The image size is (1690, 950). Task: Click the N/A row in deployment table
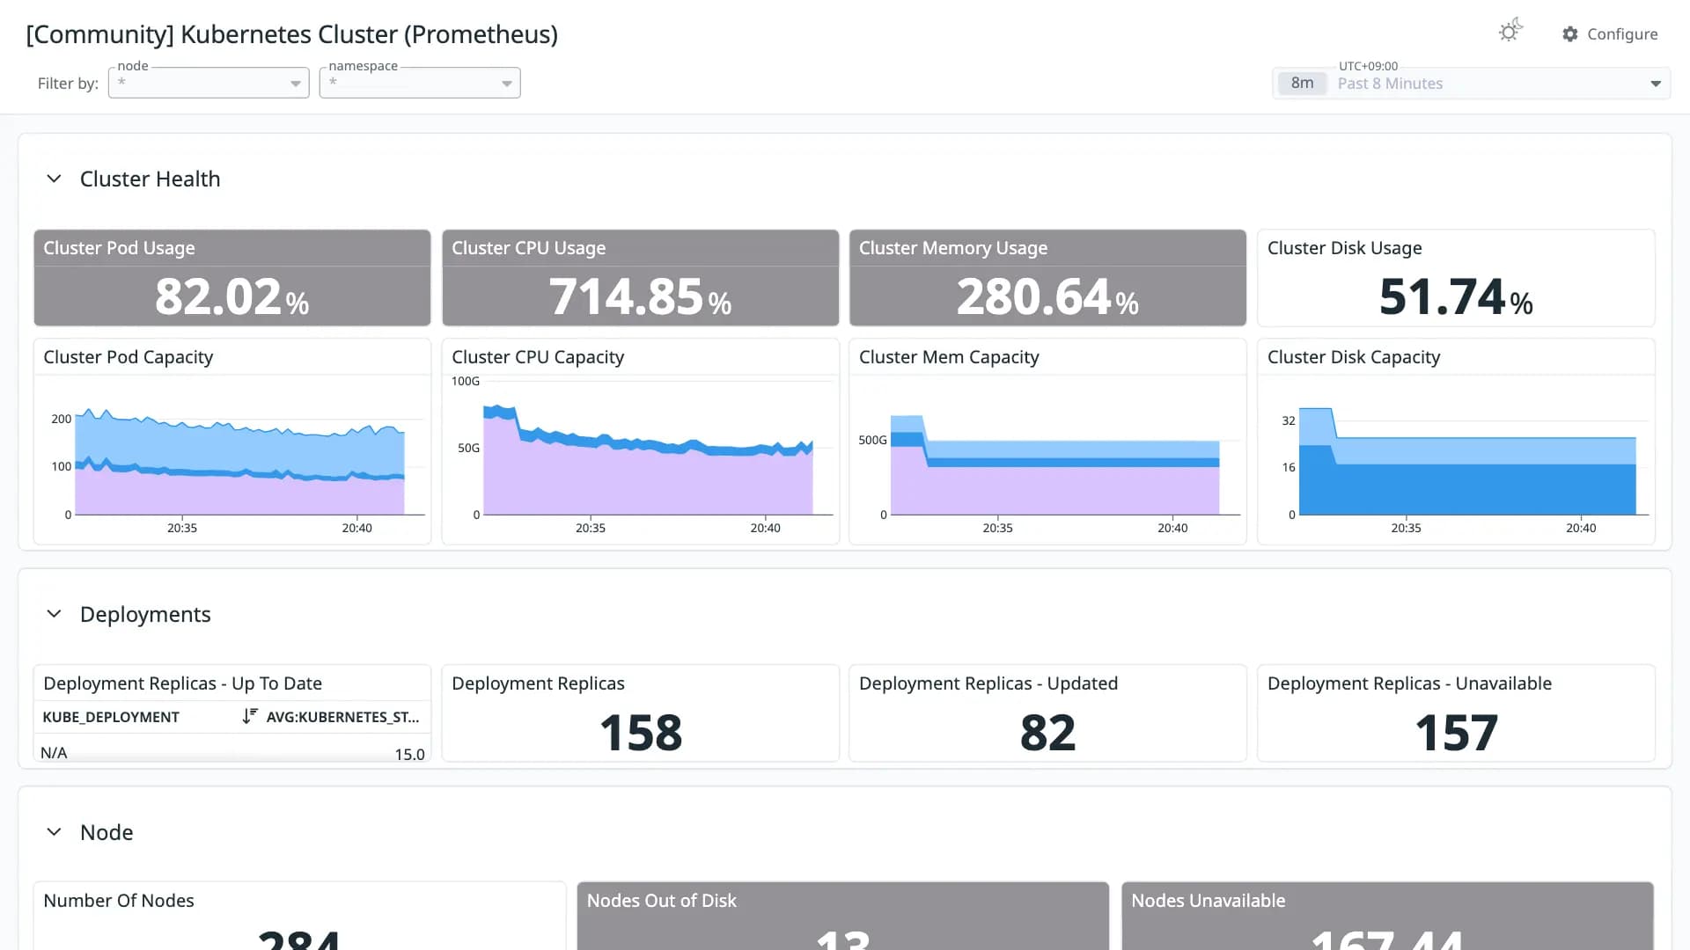pos(232,753)
